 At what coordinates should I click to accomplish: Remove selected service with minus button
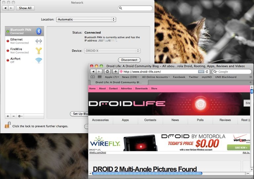click(14, 116)
